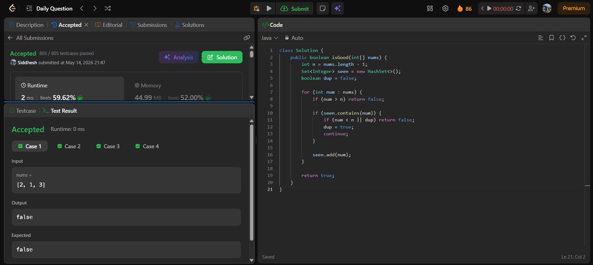593x265 pixels.
Task: Invite a collaborator icon
Action: 531,8
